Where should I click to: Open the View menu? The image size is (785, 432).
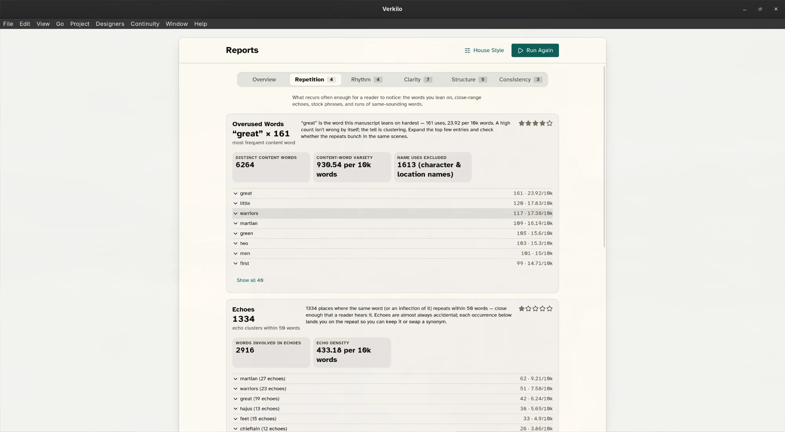pos(43,24)
